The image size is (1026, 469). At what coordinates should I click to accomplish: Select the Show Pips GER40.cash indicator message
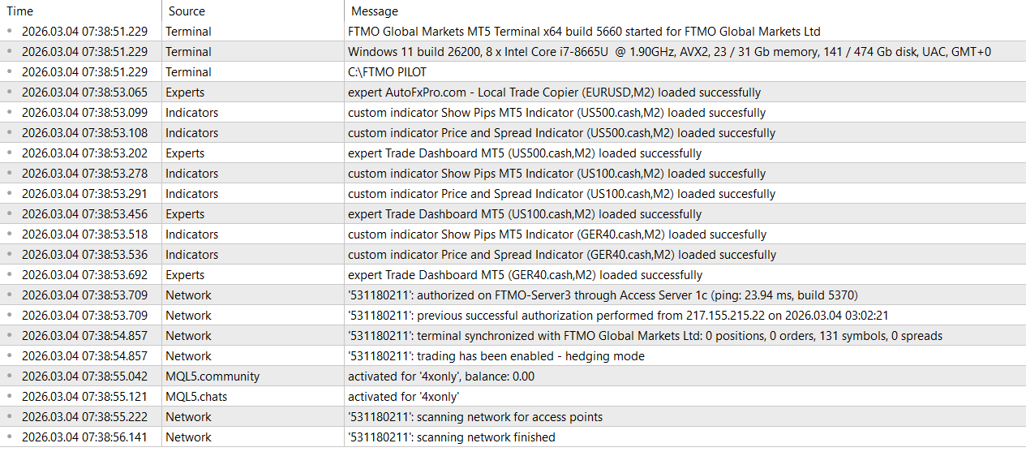(x=557, y=234)
